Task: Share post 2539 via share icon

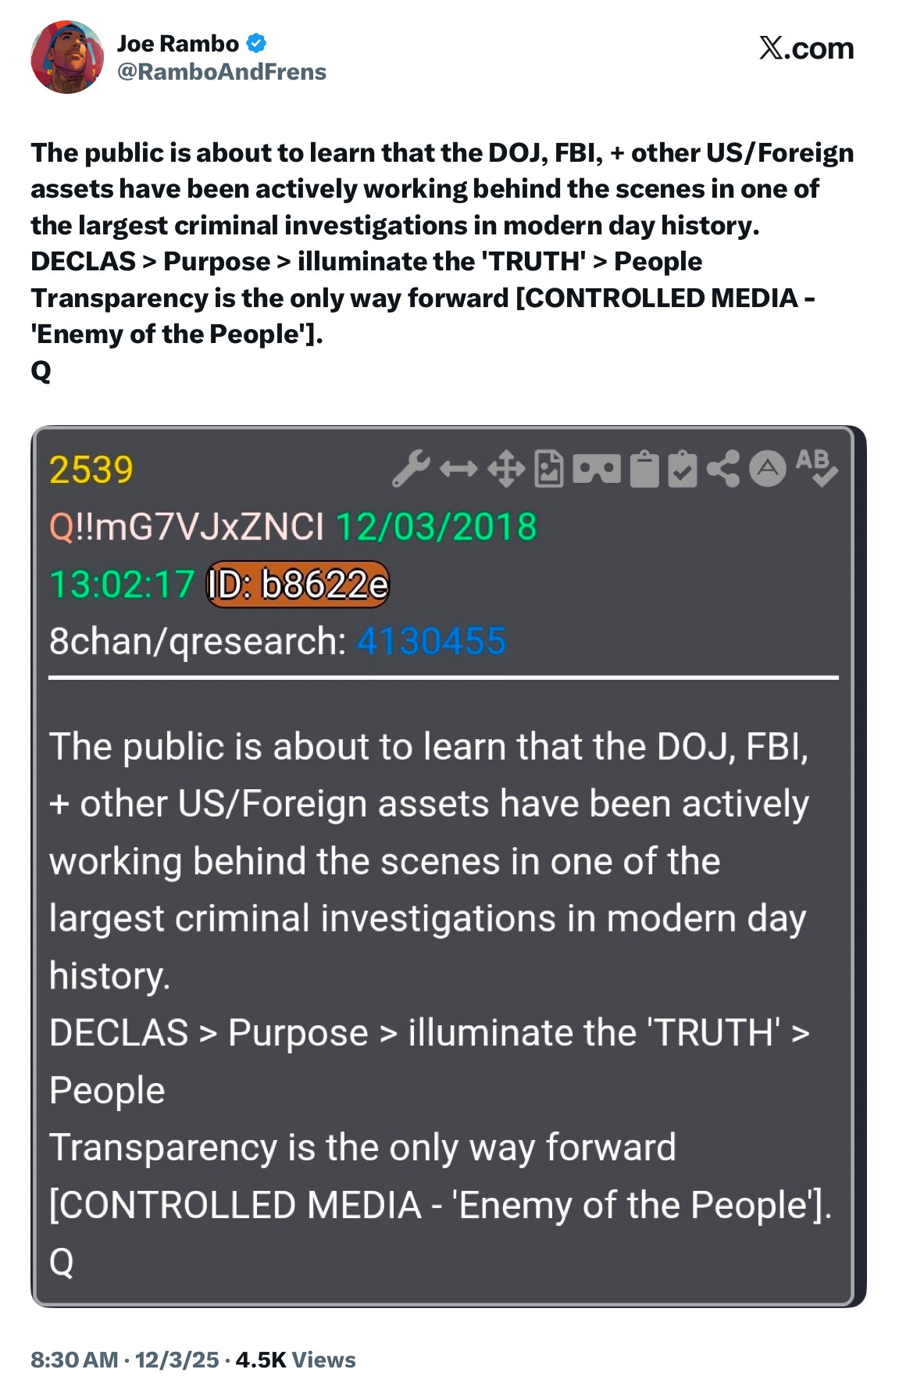Action: tap(722, 469)
